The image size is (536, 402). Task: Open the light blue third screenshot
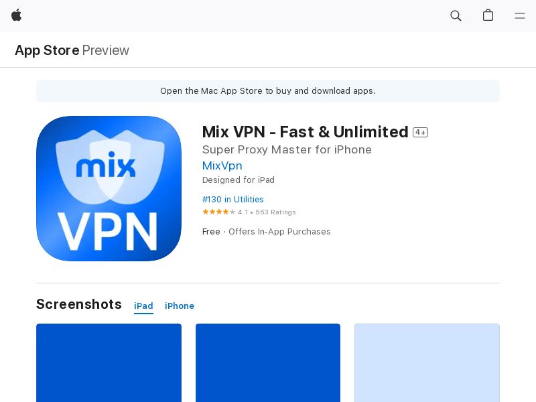pos(427,362)
